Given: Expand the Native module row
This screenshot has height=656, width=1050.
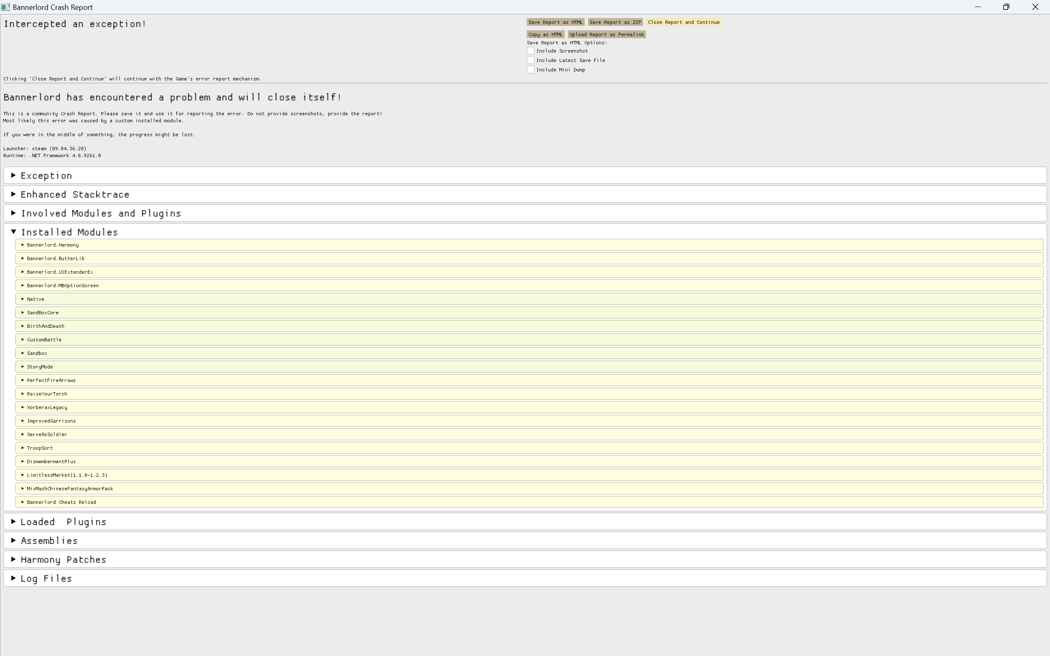Looking at the screenshot, I should point(529,299).
